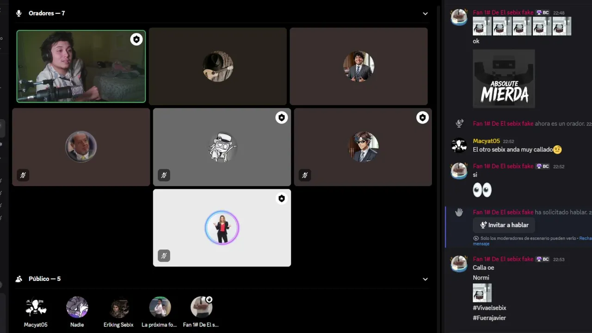Select the smiling suited man avatar tile
This screenshot has height=333, width=592.
(x=358, y=66)
